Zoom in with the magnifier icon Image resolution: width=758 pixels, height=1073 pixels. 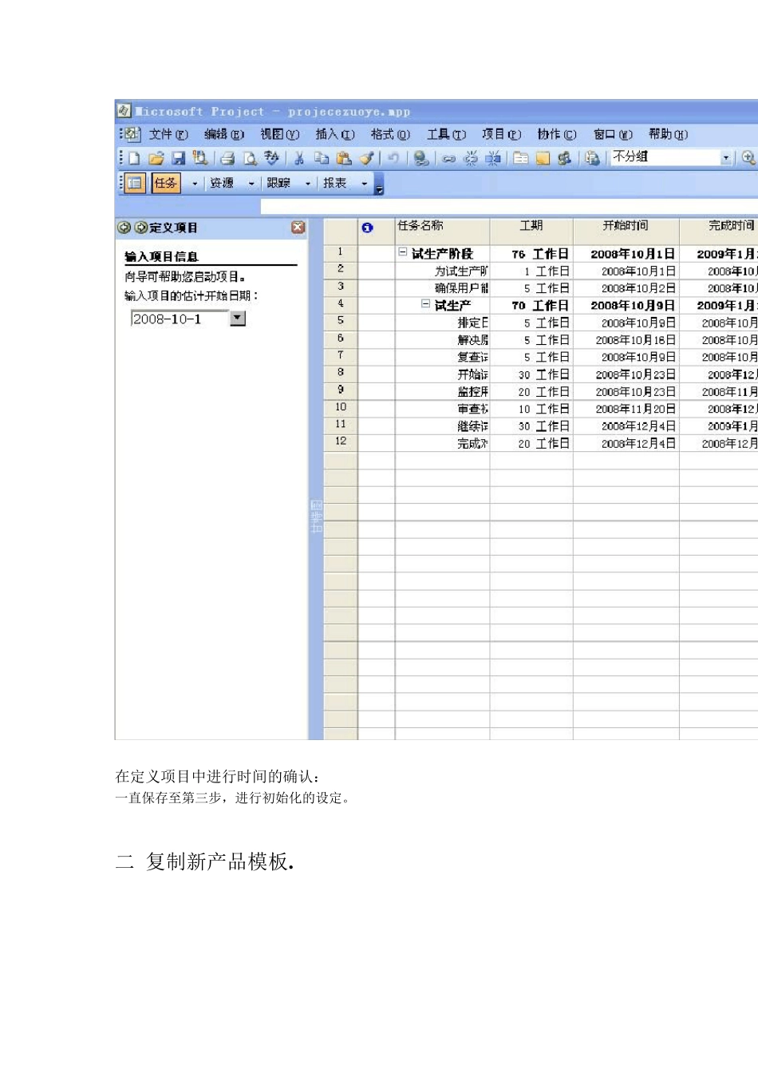(x=748, y=158)
